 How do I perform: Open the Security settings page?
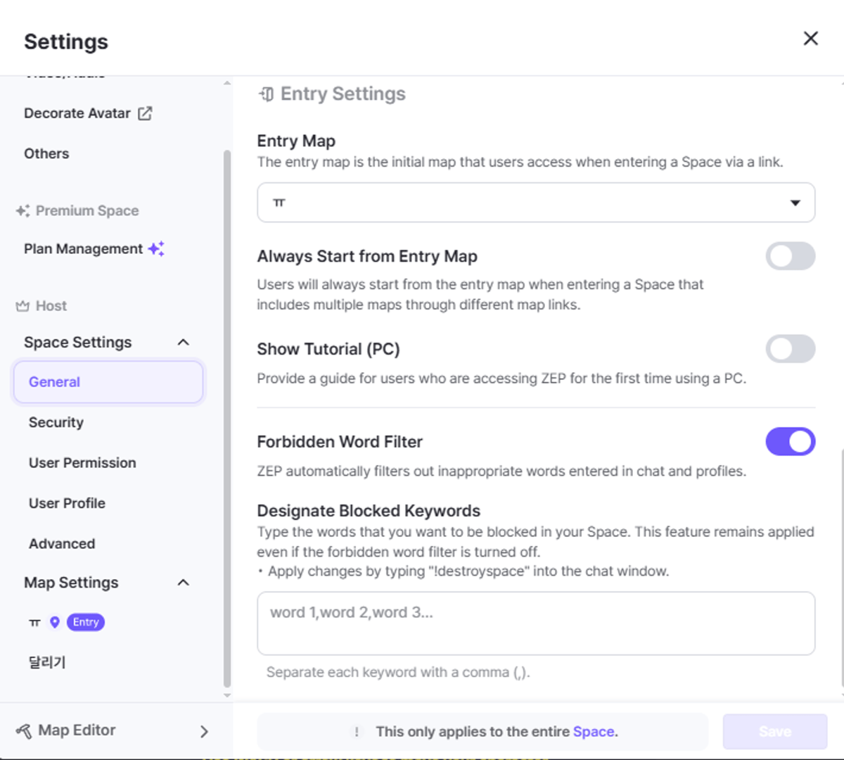[56, 422]
